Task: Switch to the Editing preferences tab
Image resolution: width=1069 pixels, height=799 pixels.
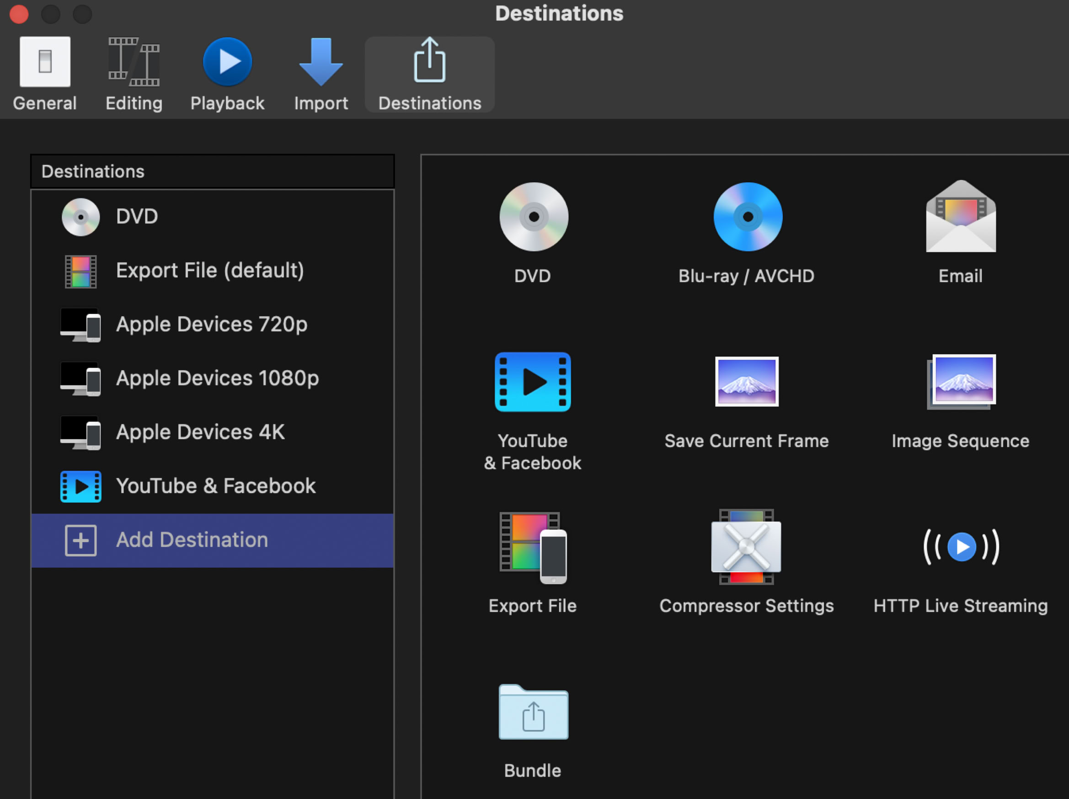Action: click(134, 75)
